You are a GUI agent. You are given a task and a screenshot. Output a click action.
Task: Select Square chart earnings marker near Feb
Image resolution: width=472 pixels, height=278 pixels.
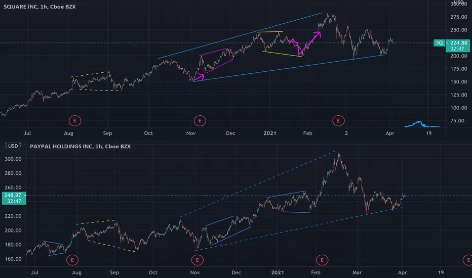(x=338, y=121)
